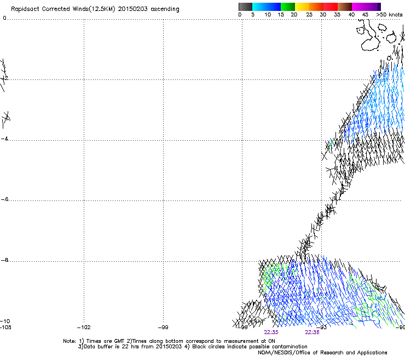Image resolution: width=405 pixels, height=356 pixels.
Task: Click the 'Data buffer is 22 hrs' note line
Action: pyautogui.click(x=193, y=347)
